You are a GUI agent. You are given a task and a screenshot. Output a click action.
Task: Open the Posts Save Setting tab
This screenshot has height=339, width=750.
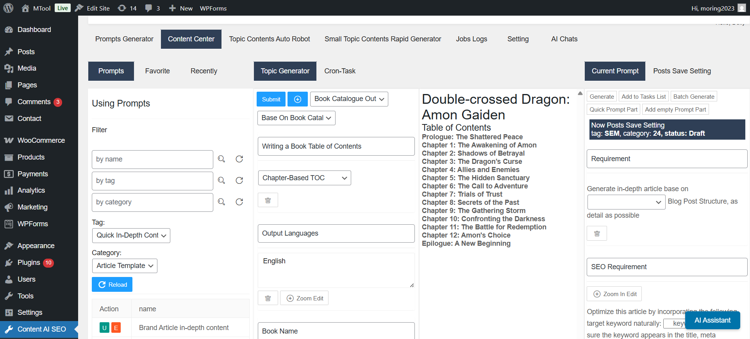[682, 71]
